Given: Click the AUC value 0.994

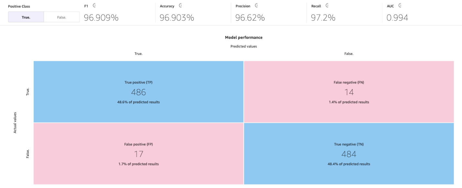Looking at the screenshot, I should point(397,18).
